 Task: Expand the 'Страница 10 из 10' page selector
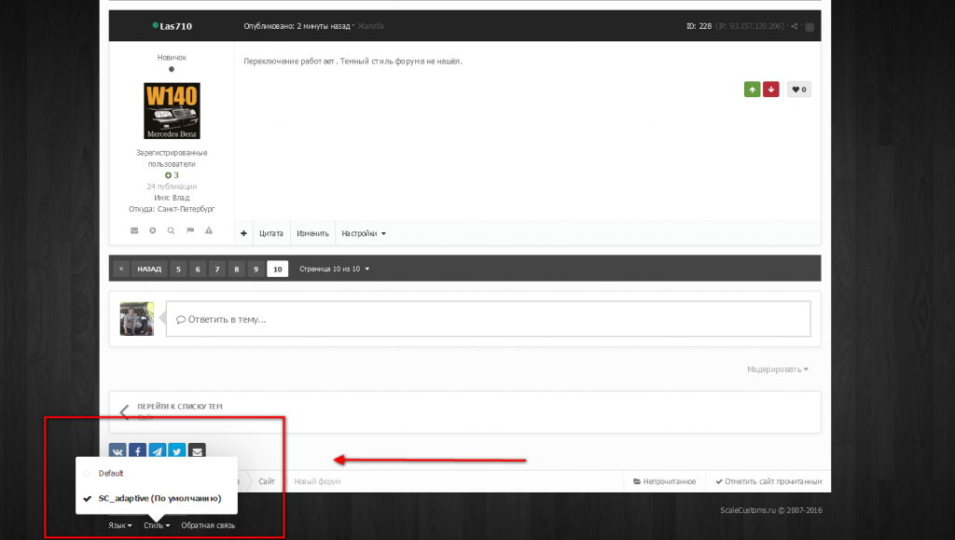[x=334, y=269]
